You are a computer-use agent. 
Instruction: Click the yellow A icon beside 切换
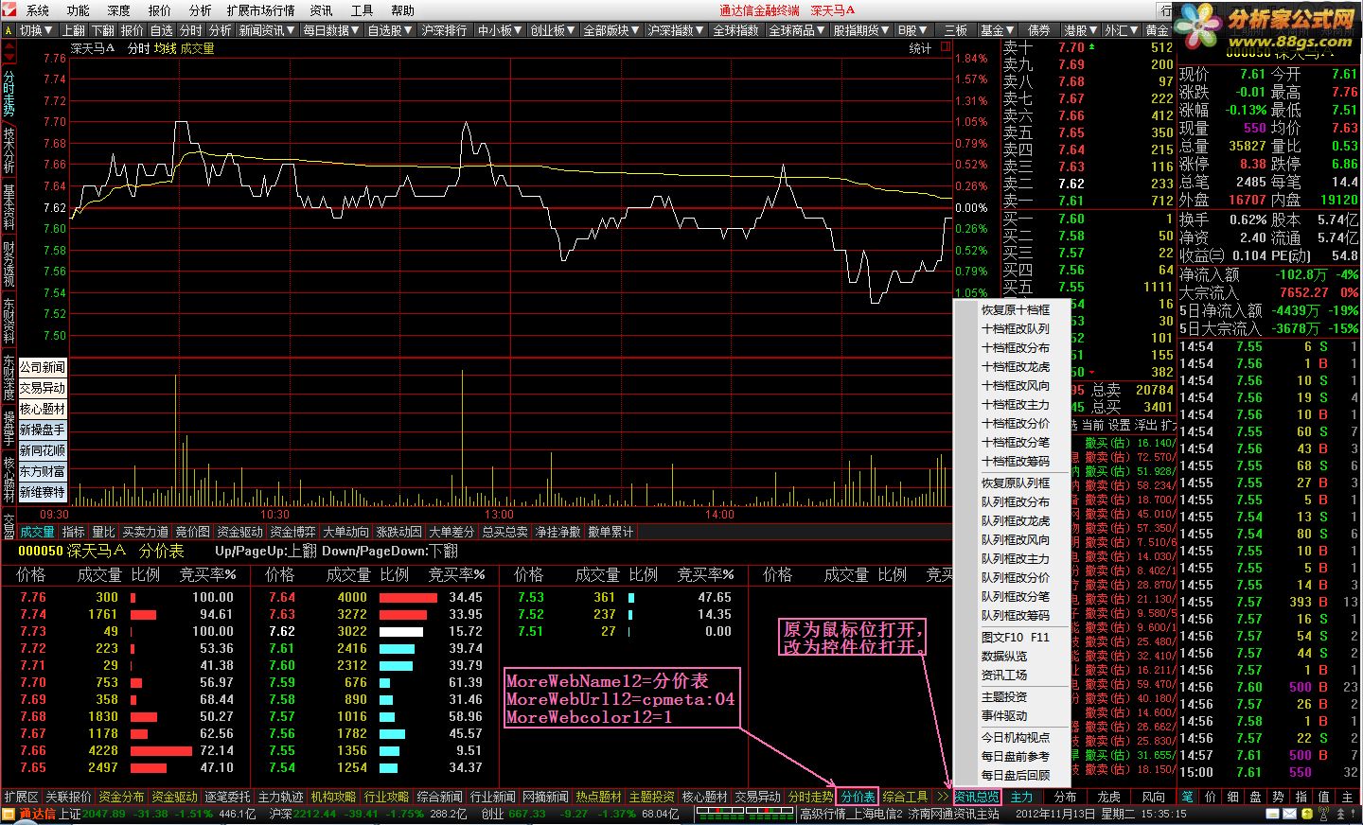pos(9,30)
